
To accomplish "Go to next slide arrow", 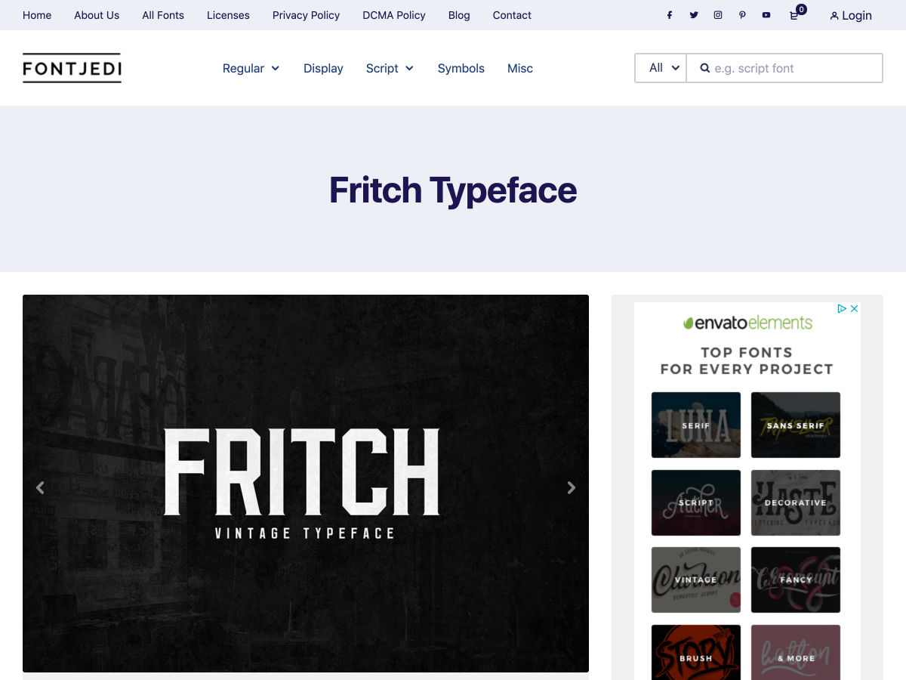I will (x=572, y=487).
